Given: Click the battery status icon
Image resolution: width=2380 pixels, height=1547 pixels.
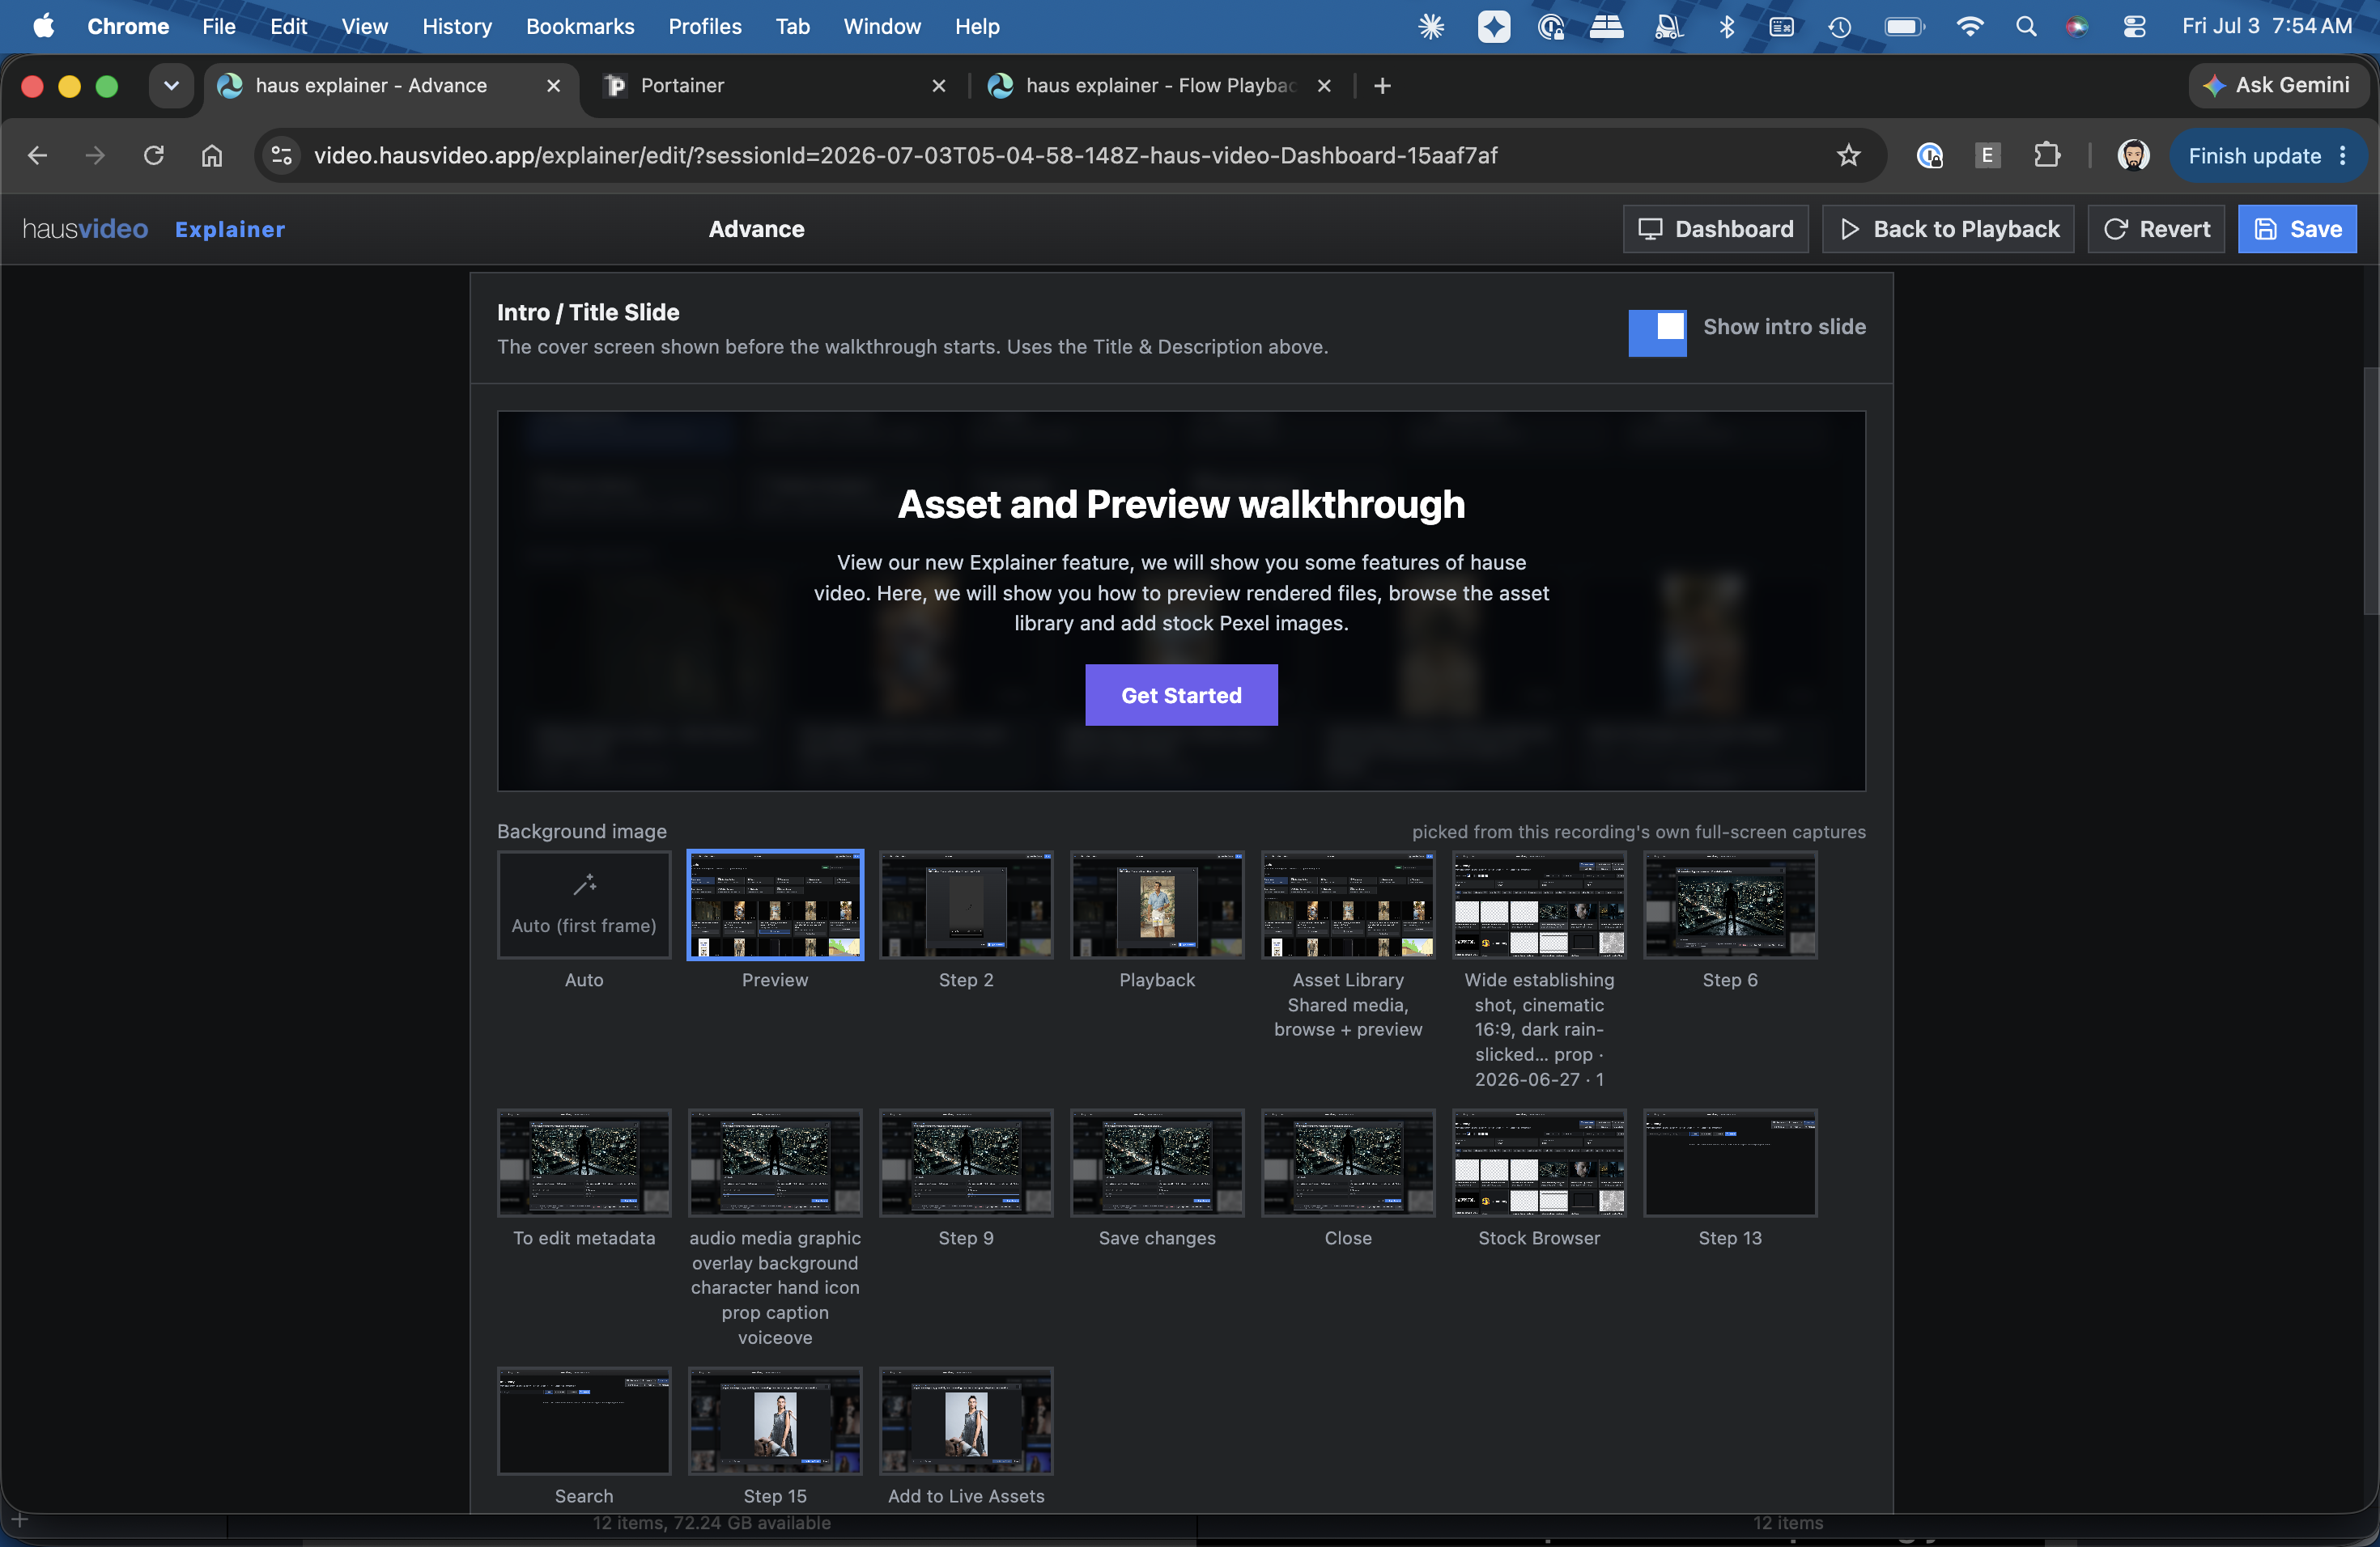Looking at the screenshot, I should (x=1903, y=26).
